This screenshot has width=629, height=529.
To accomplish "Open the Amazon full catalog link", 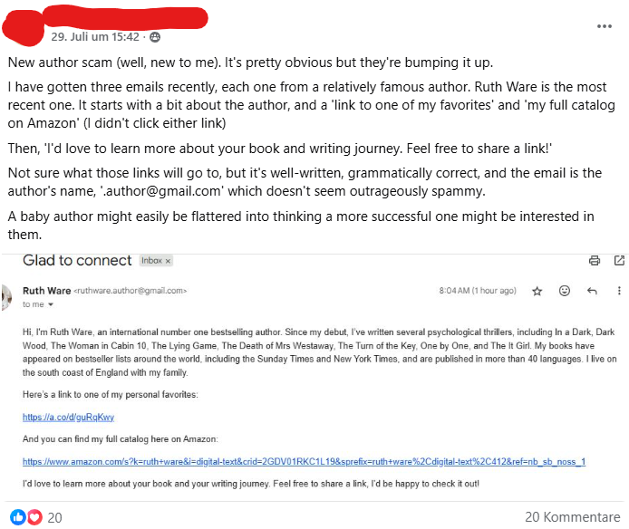I will click(x=304, y=462).
